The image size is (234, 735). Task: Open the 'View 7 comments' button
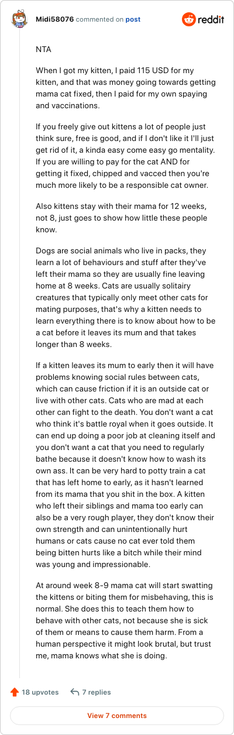(117, 716)
